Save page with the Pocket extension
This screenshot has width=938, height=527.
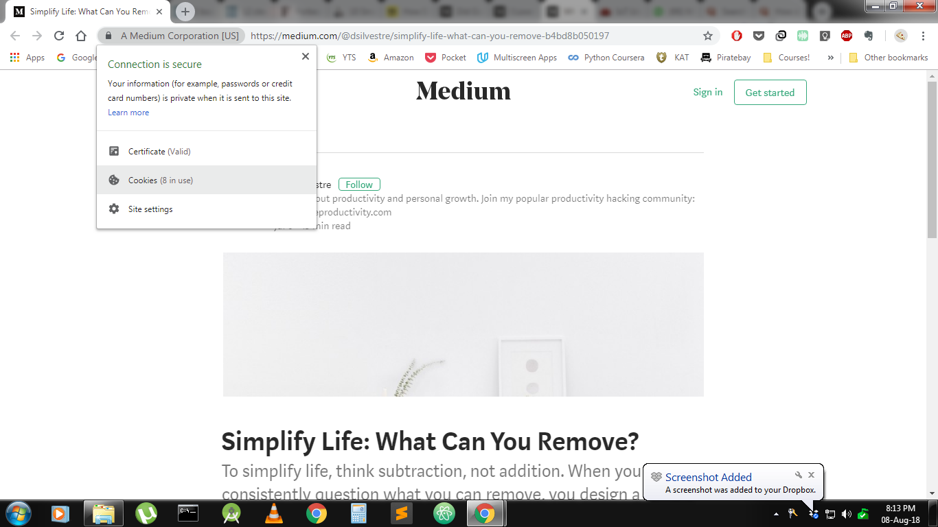pos(759,36)
